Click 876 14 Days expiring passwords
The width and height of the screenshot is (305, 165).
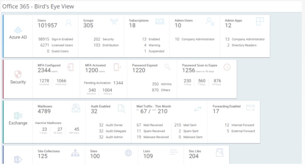(x=217, y=82)
